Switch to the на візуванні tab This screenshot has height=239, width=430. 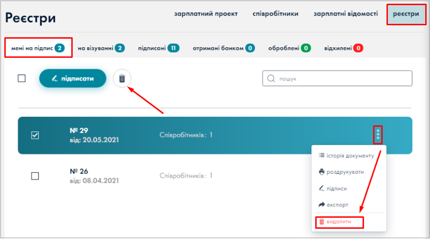pos(101,48)
